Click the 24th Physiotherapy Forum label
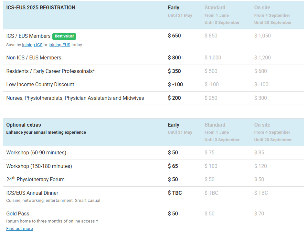Screen dimensions: 307x239 35,180
